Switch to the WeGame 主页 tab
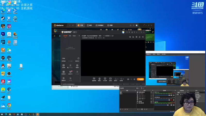This screenshot has height=116, width=206. click(80, 25)
